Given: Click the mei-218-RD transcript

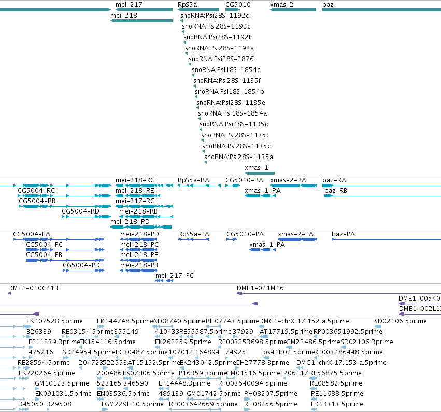Looking at the screenshot, I should 141,227.
